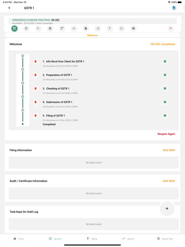Open the device notification icon in toolbar

[62, 28]
